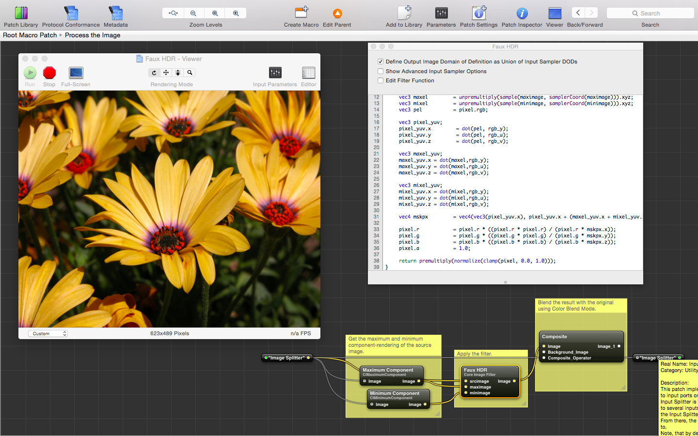Viewport: 698px width, 436px height.
Task: Open the Custom size dropdown
Action: 48,333
